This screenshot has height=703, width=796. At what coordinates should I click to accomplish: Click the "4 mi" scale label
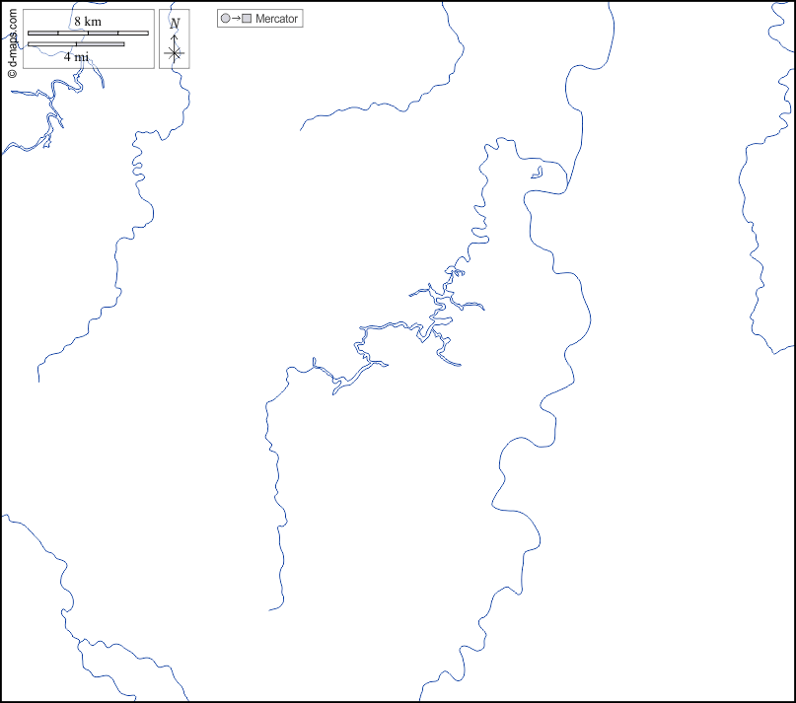click(76, 57)
